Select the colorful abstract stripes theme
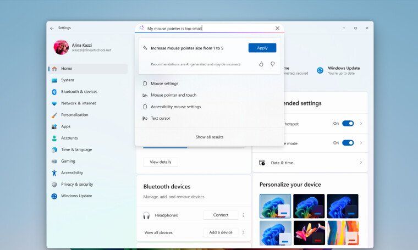 tap(343, 233)
